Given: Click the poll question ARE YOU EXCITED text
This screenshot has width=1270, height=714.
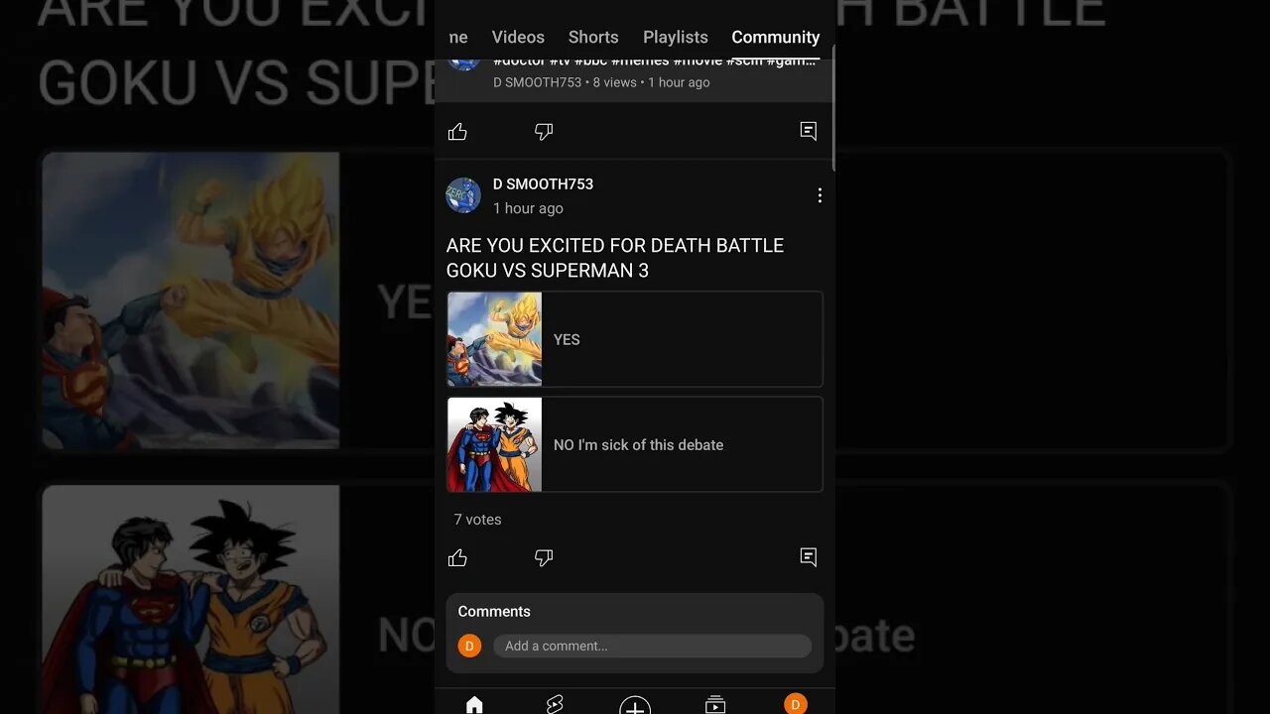Looking at the screenshot, I should [615, 258].
